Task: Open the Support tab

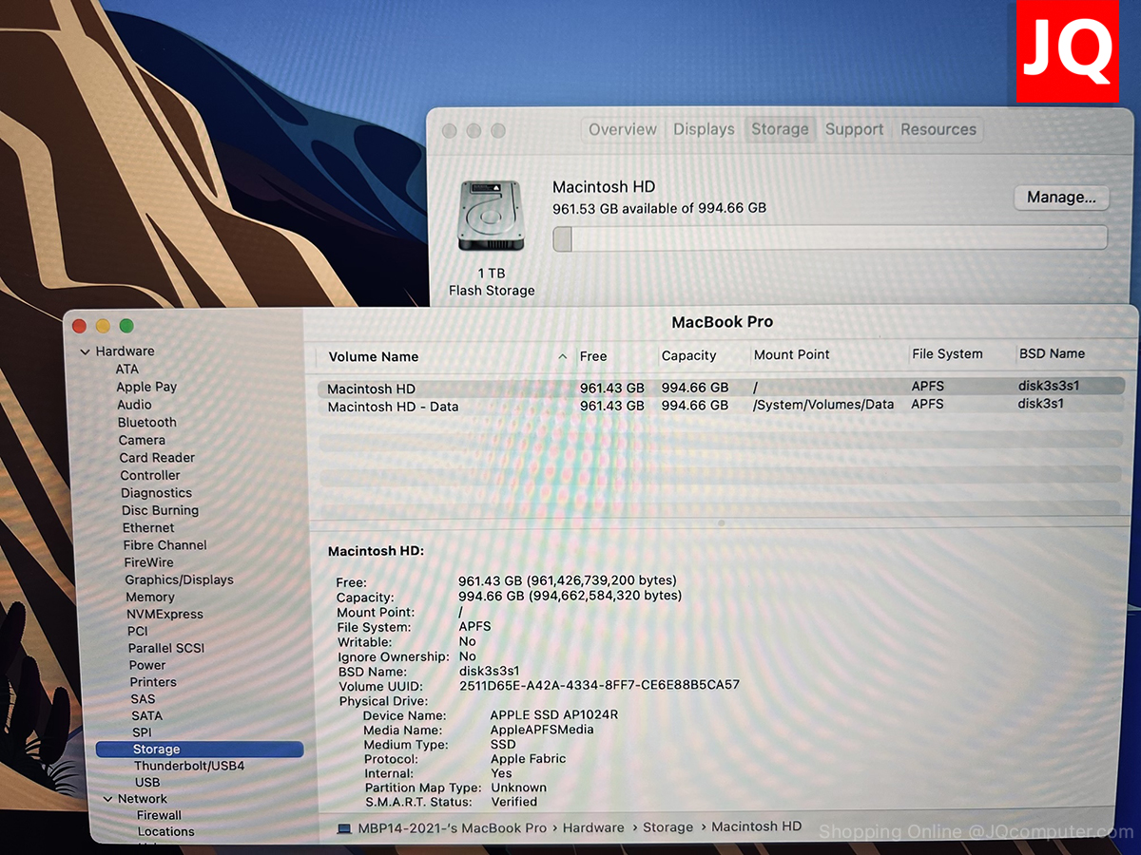Action: (854, 129)
